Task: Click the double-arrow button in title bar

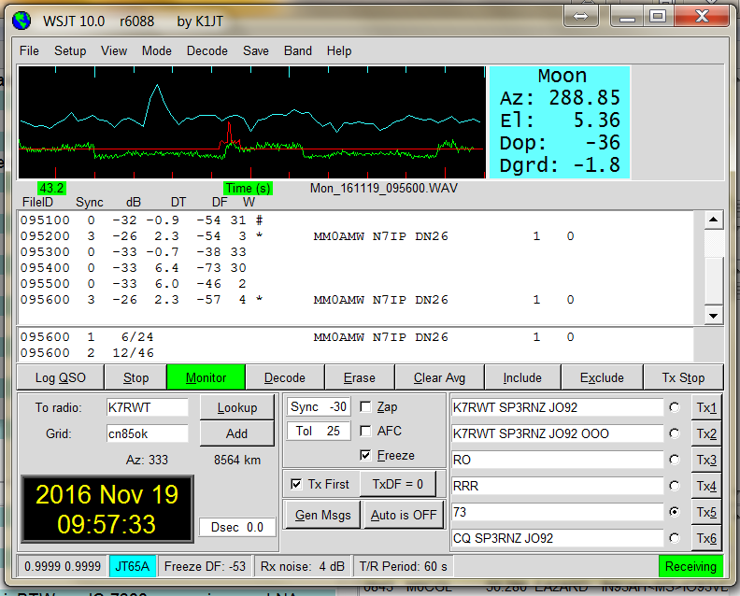Action: (x=581, y=17)
